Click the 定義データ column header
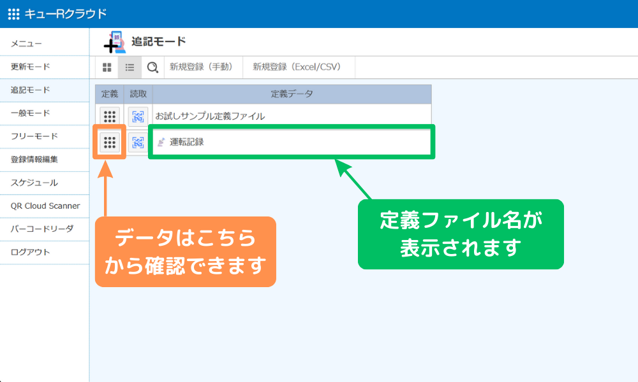638x382 pixels. (292, 94)
